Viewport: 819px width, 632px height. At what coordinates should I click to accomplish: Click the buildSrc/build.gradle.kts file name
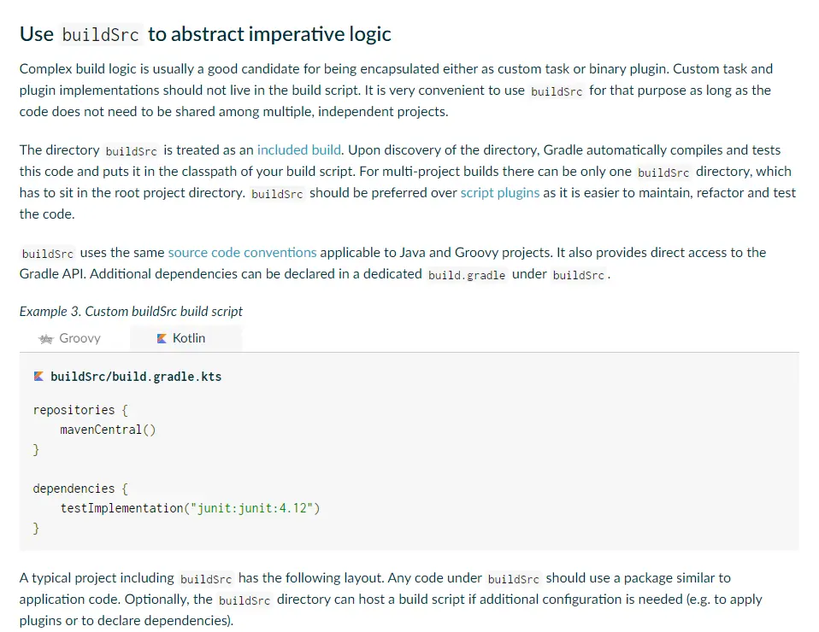point(136,377)
